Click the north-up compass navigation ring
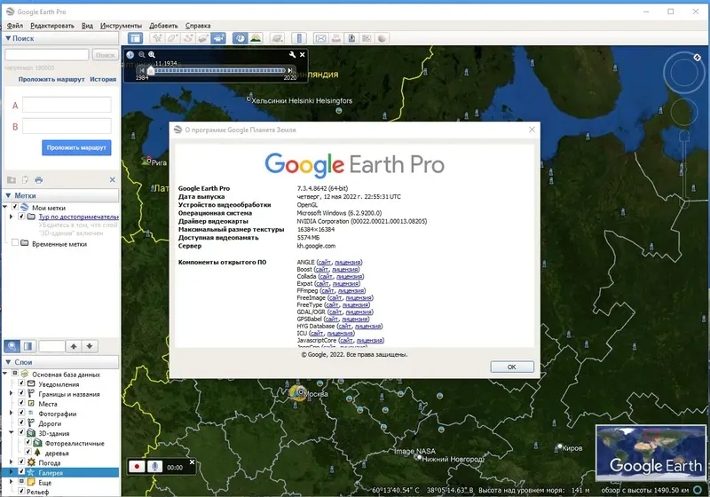The image size is (710, 497). (x=683, y=73)
